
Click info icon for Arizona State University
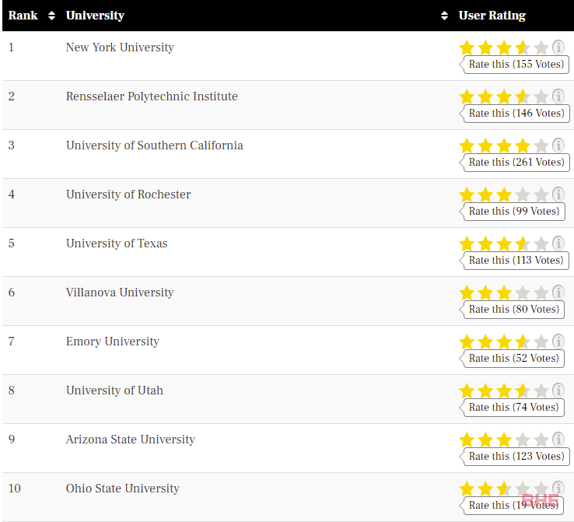[558, 440]
